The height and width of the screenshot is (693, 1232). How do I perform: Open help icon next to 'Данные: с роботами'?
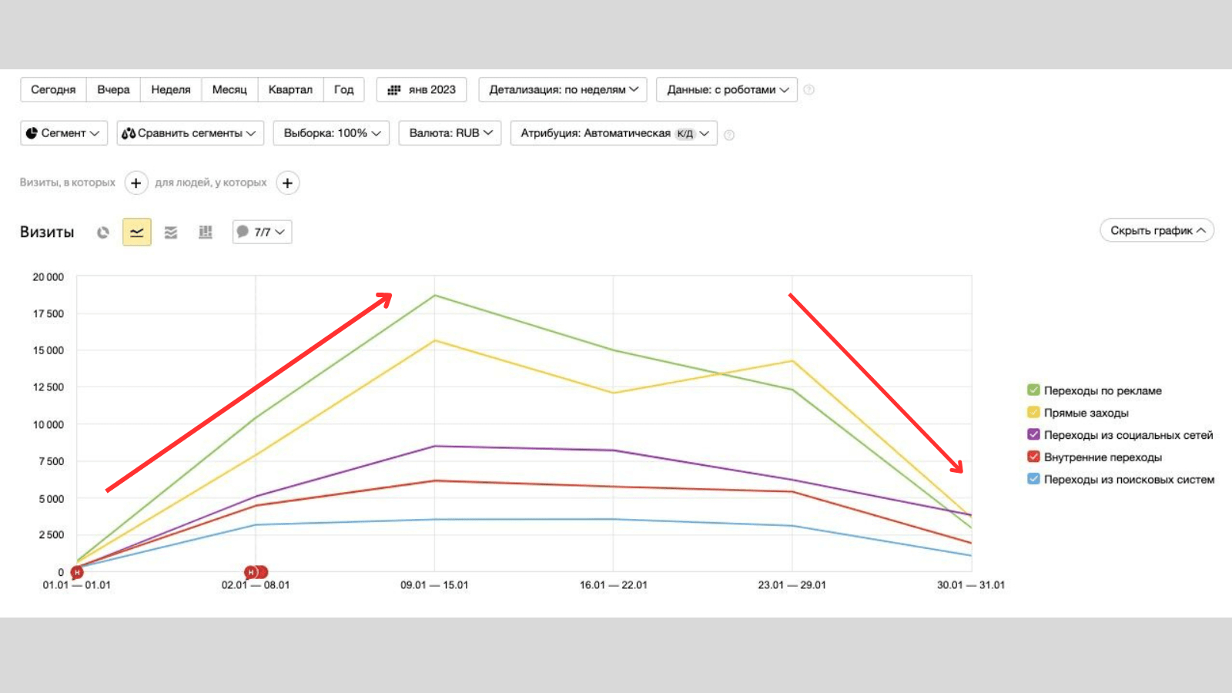(x=808, y=90)
